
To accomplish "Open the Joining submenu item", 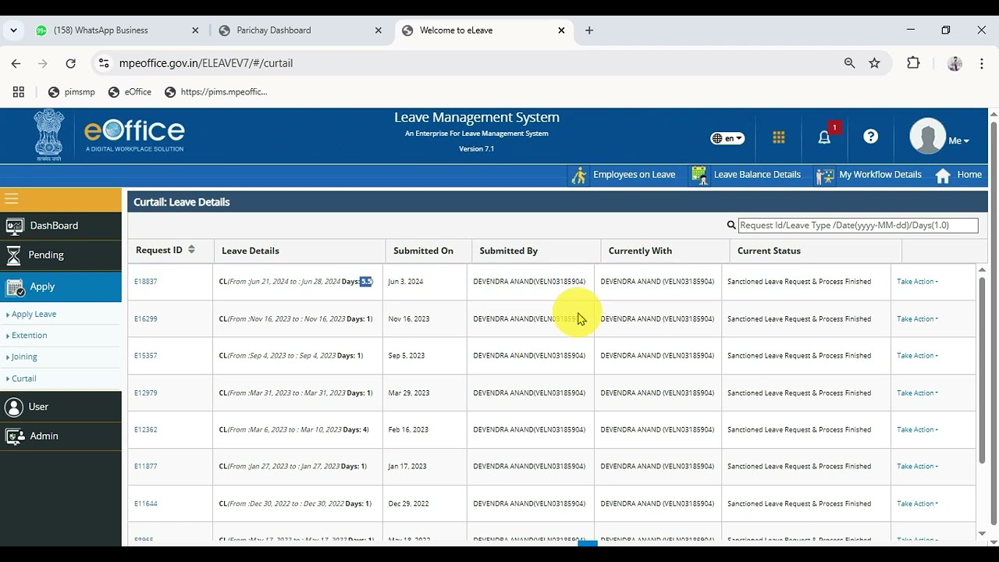I will point(24,357).
